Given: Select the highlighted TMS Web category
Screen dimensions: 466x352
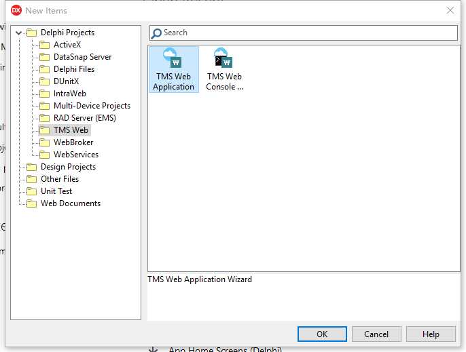Looking at the screenshot, I should (x=71, y=130).
